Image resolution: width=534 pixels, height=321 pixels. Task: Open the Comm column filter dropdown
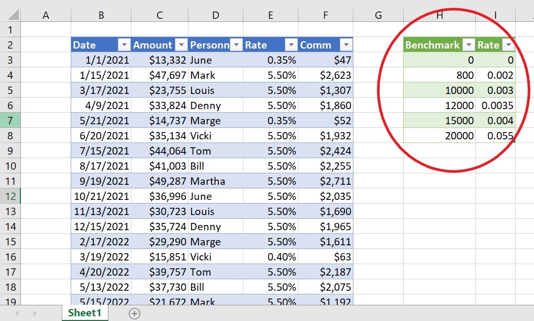pos(346,45)
